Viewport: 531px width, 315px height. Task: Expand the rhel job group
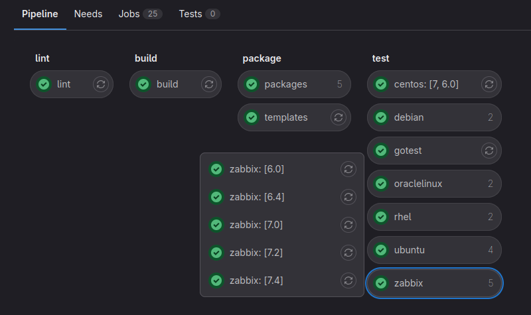click(x=434, y=217)
